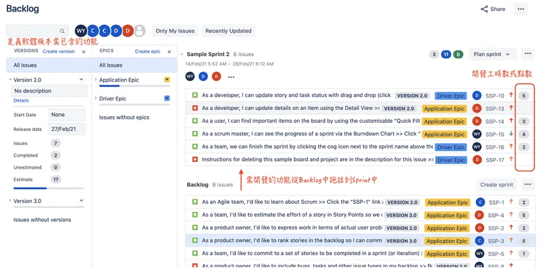This screenshot has width=540, height=268.
Task: Click story type icon of SSP-10
Action: [x=195, y=95]
